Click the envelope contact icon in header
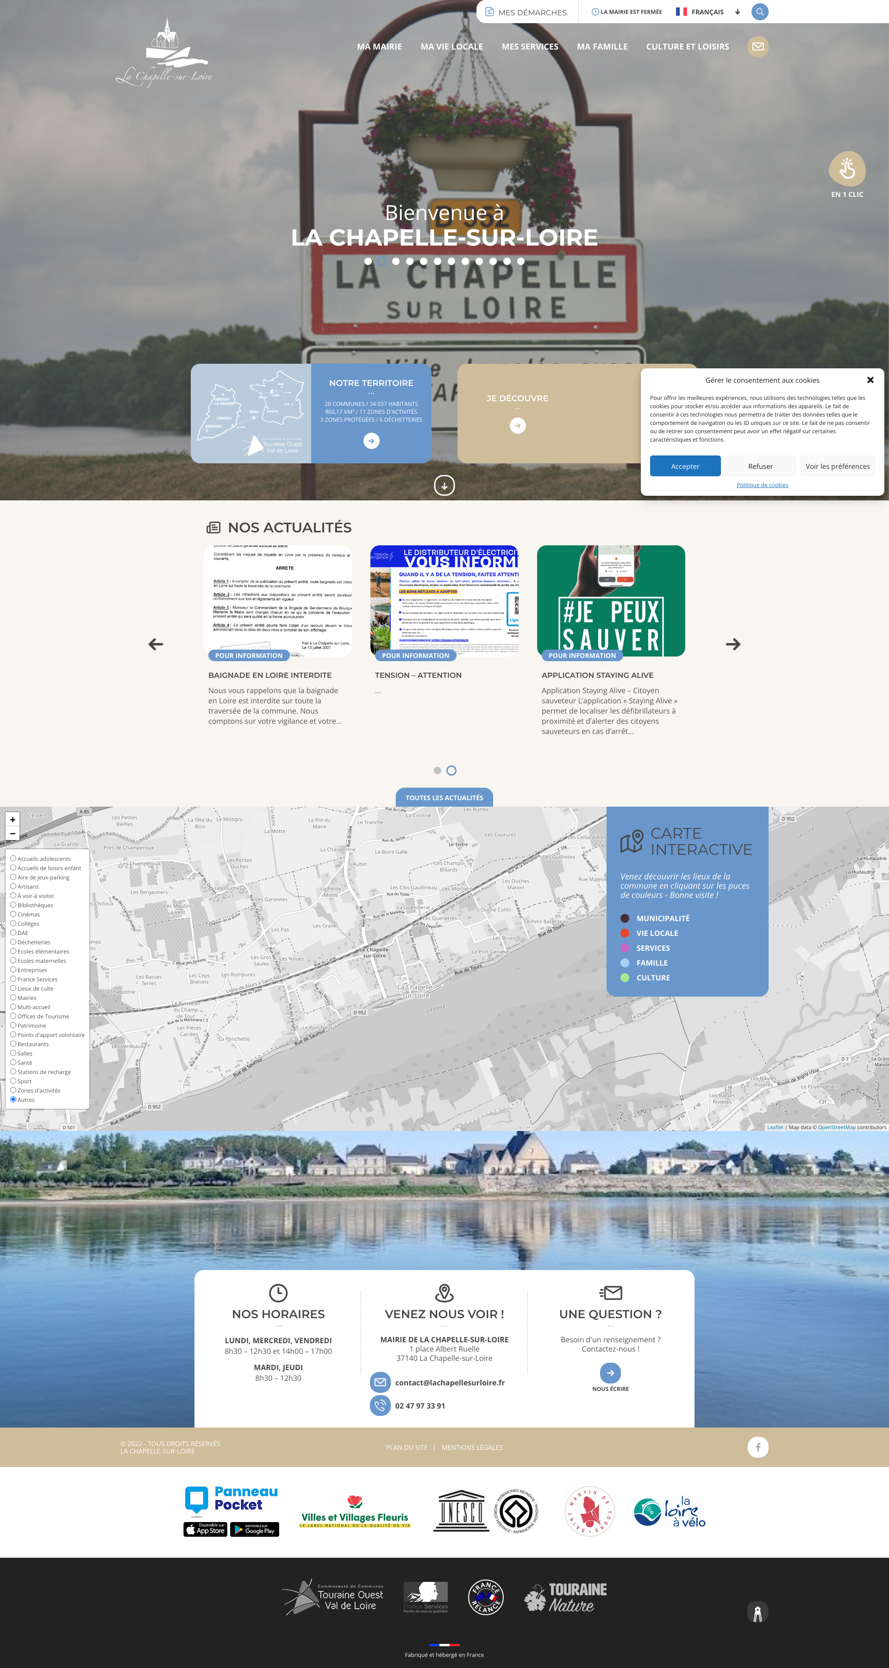 point(758,47)
